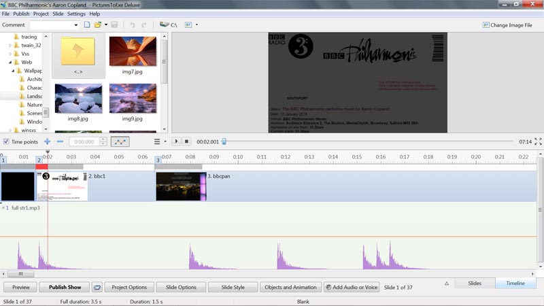Open Objects and Animation editor
The width and height of the screenshot is (544, 306).
(290, 287)
